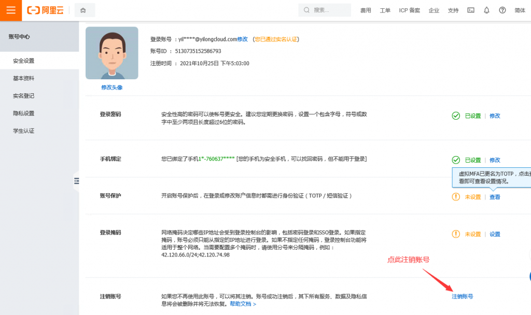Open the notification bell
This screenshot has height=315, width=531.
[486, 10]
